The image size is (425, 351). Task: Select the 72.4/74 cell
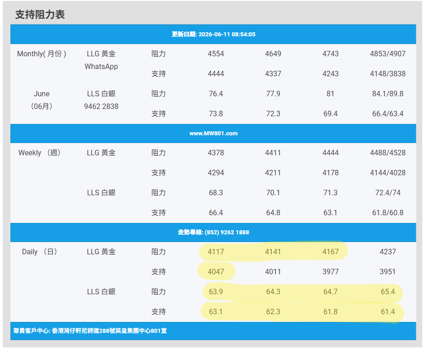tap(388, 193)
